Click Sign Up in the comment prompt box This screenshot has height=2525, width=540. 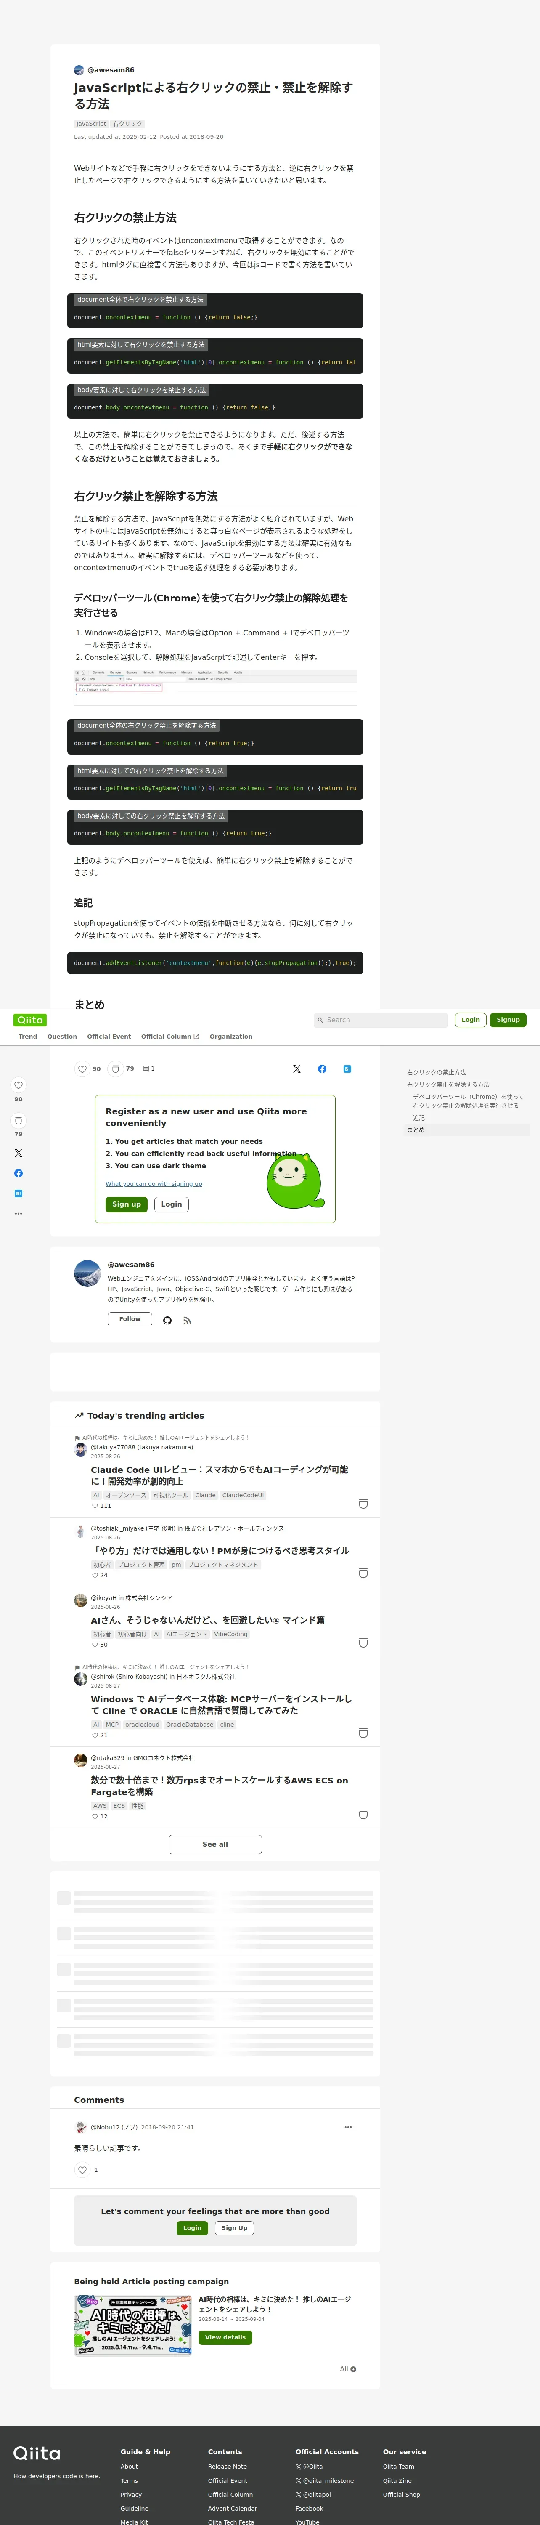tap(234, 2228)
